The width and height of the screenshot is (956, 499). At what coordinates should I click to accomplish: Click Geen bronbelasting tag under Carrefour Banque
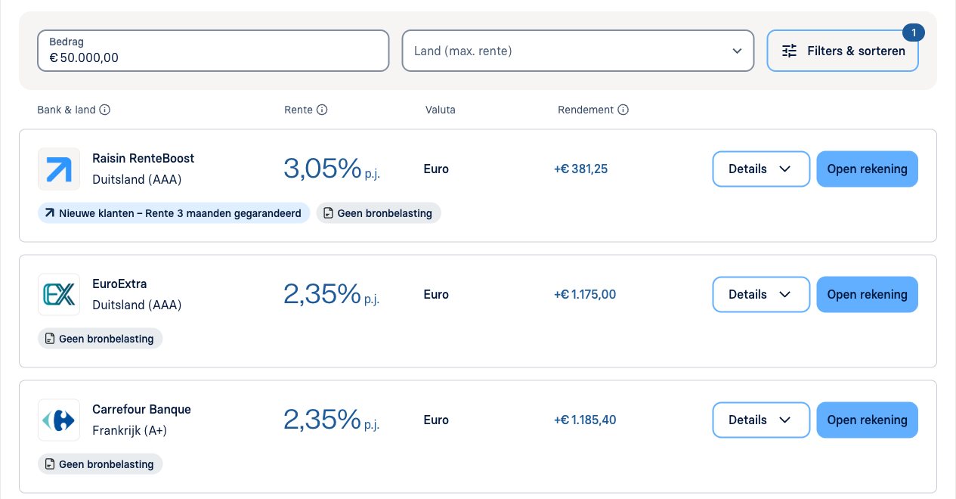[x=101, y=464]
